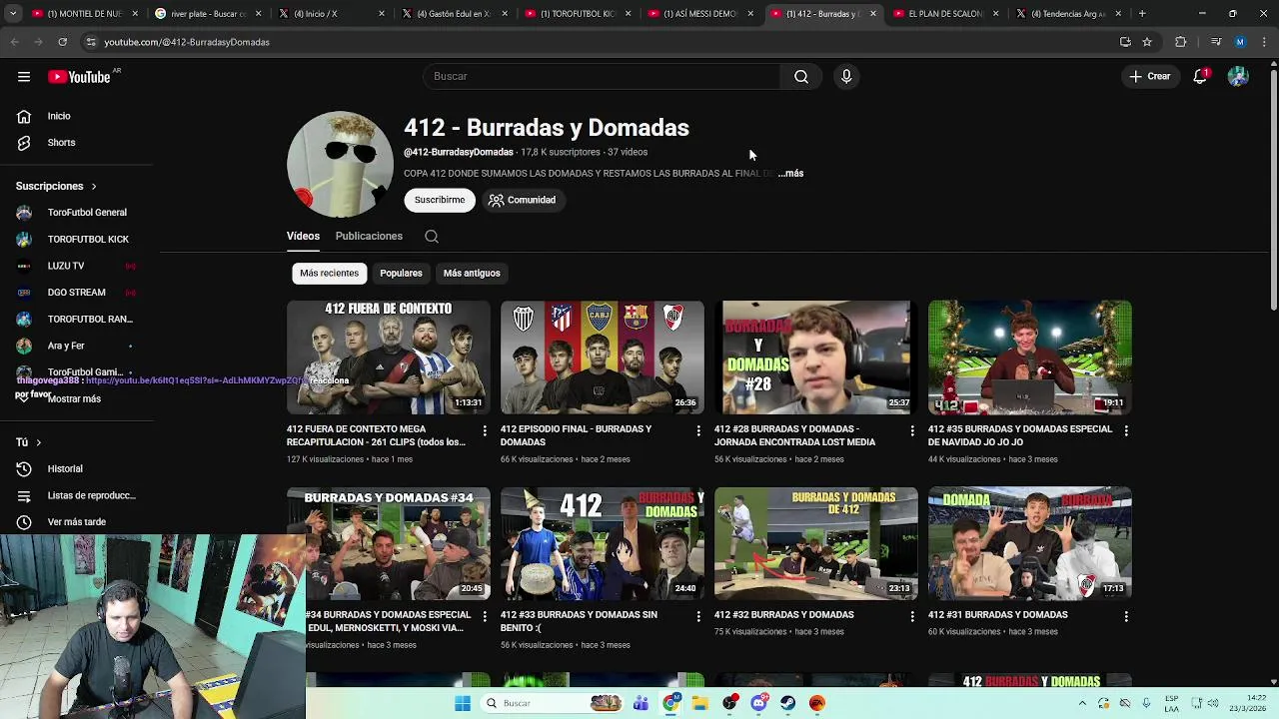This screenshot has width=1279, height=719.
Task: Play the 412 Episodio Final thumbnail
Action: pyautogui.click(x=603, y=358)
